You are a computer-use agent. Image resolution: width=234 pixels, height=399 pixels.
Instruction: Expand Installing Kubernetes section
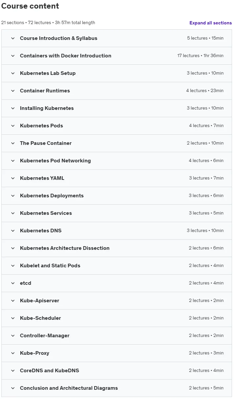[x=117, y=108]
